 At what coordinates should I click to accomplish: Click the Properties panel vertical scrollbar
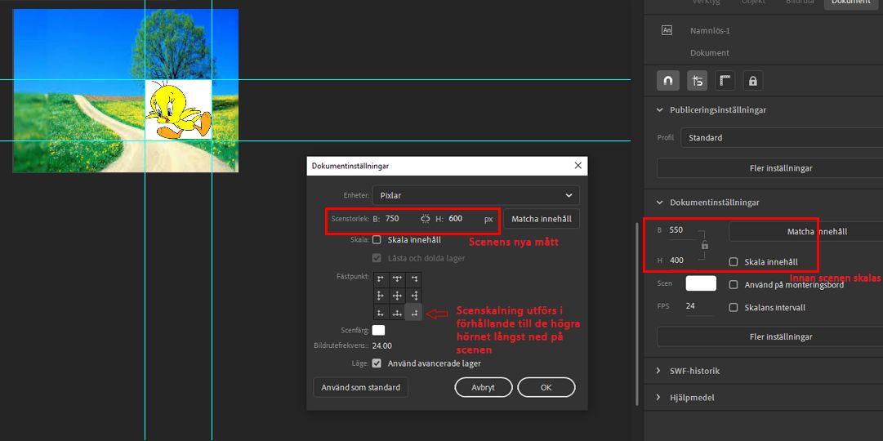pos(637,313)
